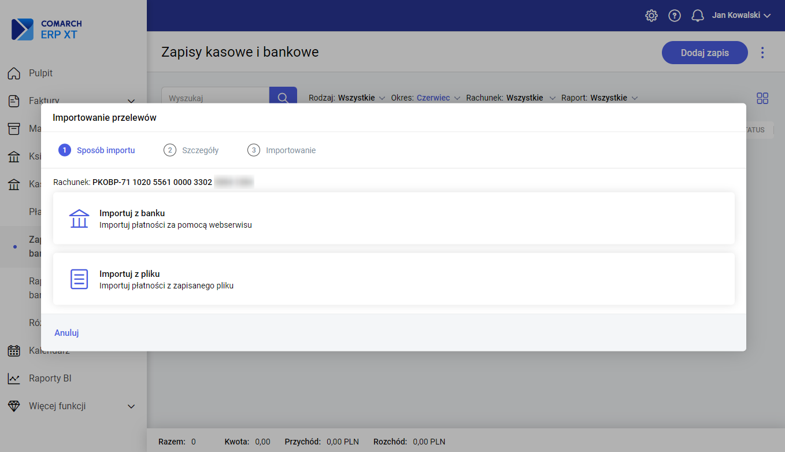Screen dimensions: 785x452
Task: Open settings via the gear icon
Action: tap(651, 16)
